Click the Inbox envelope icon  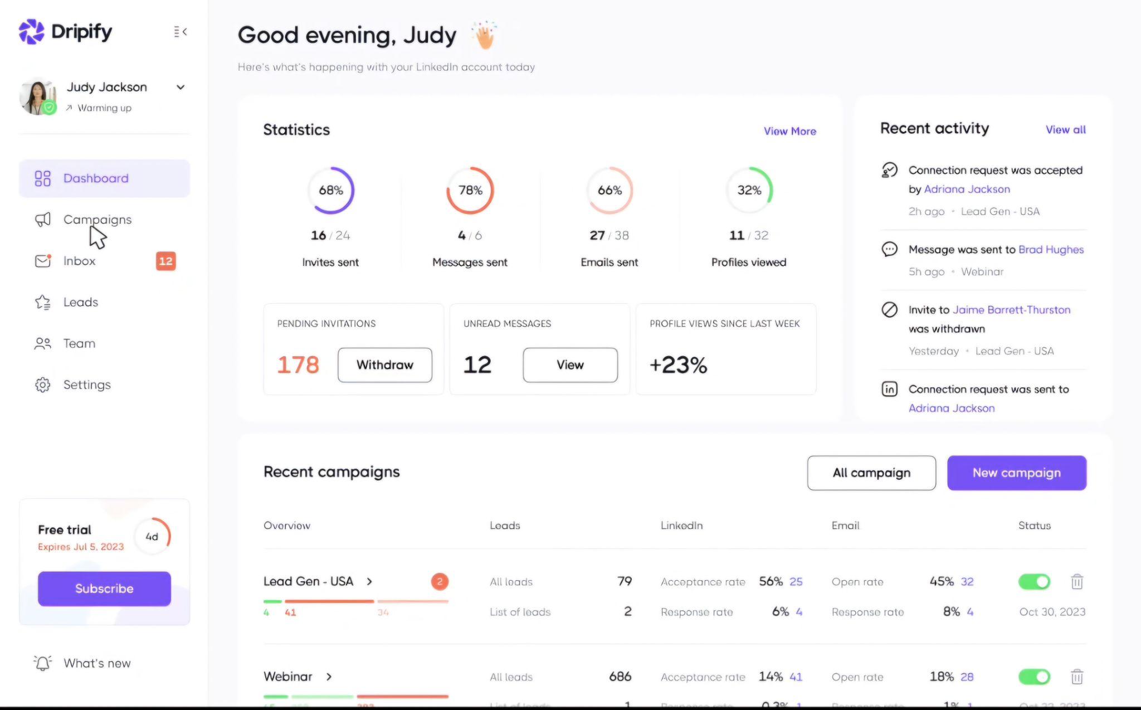click(x=43, y=261)
